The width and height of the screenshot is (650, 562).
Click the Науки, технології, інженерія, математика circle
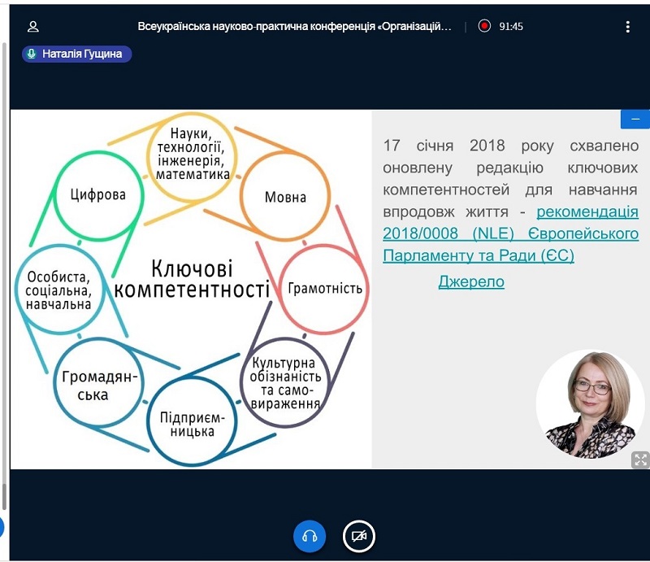pyautogui.click(x=193, y=153)
